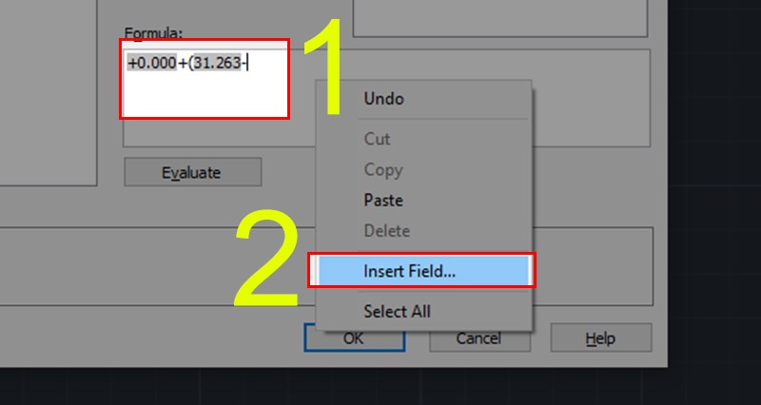The width and height of the screenshot is (761, 405).
Task: Choose Undo from the context menu
Action: [x=383, y=99]
